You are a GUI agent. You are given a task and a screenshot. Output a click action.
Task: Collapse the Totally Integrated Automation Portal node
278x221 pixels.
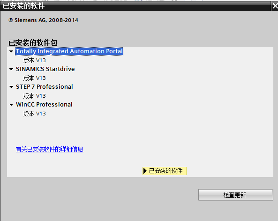click(x=11, y=51)
